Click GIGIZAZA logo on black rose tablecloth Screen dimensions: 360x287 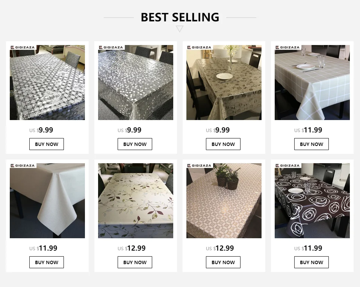[x=288, y=165]
